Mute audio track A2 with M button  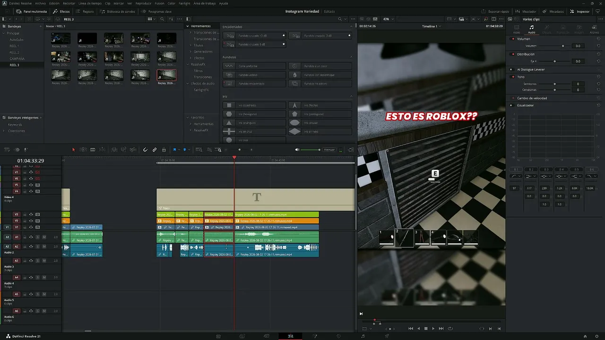point(44,246)
